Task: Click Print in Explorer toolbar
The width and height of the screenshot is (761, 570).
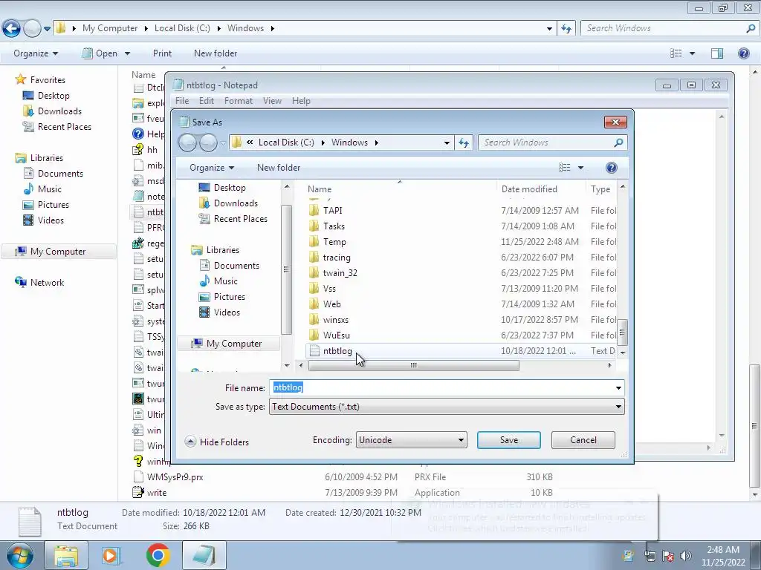Action: (x=162, y=53)
